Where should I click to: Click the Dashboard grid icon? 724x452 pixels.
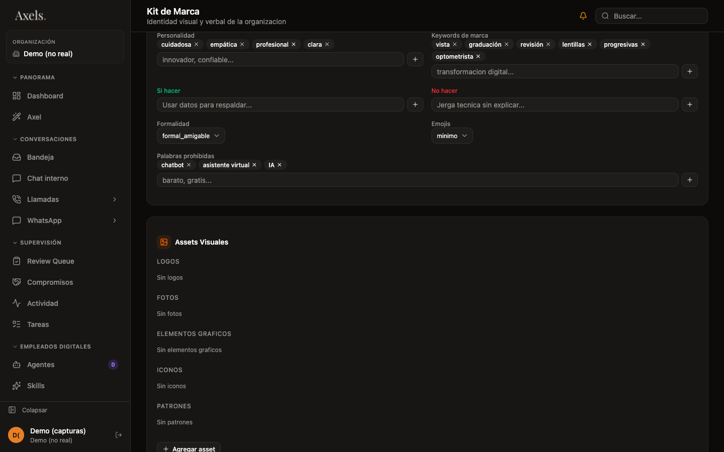click(17, 96)
